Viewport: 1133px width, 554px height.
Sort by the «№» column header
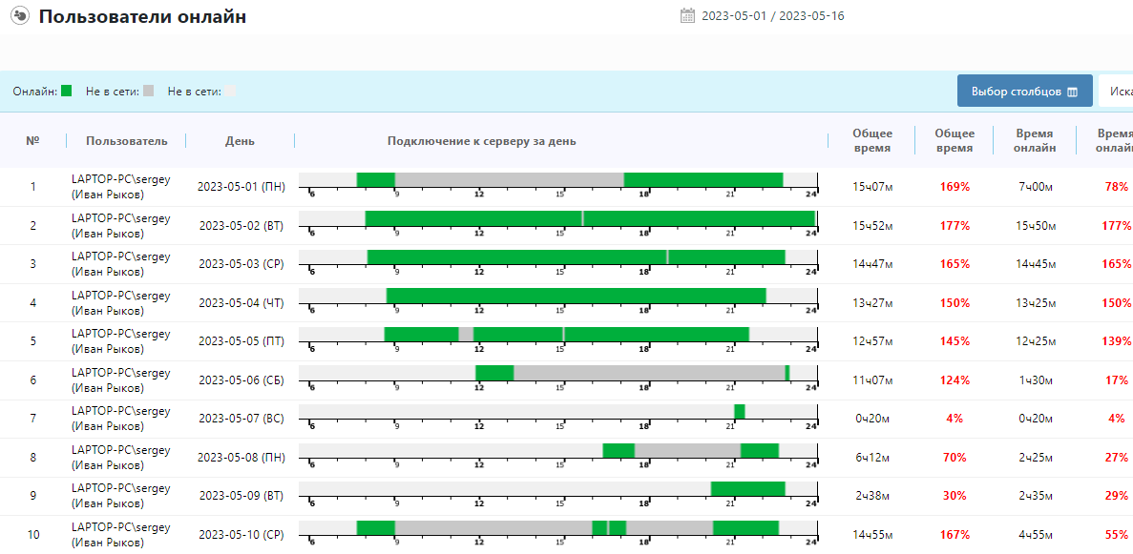(x=32, y=141)
